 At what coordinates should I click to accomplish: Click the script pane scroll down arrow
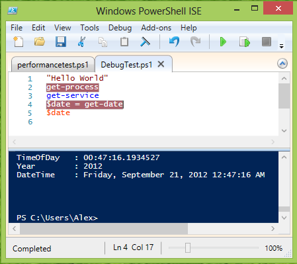coord(284,130)
